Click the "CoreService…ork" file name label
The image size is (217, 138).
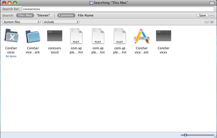tap(33, 50)
